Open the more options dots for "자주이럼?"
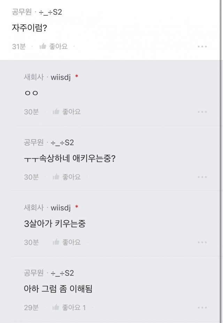This screenshot has height=323, width=223. click(x=202, y=47)
